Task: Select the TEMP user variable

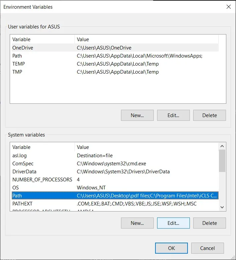Action: (19, 64)
